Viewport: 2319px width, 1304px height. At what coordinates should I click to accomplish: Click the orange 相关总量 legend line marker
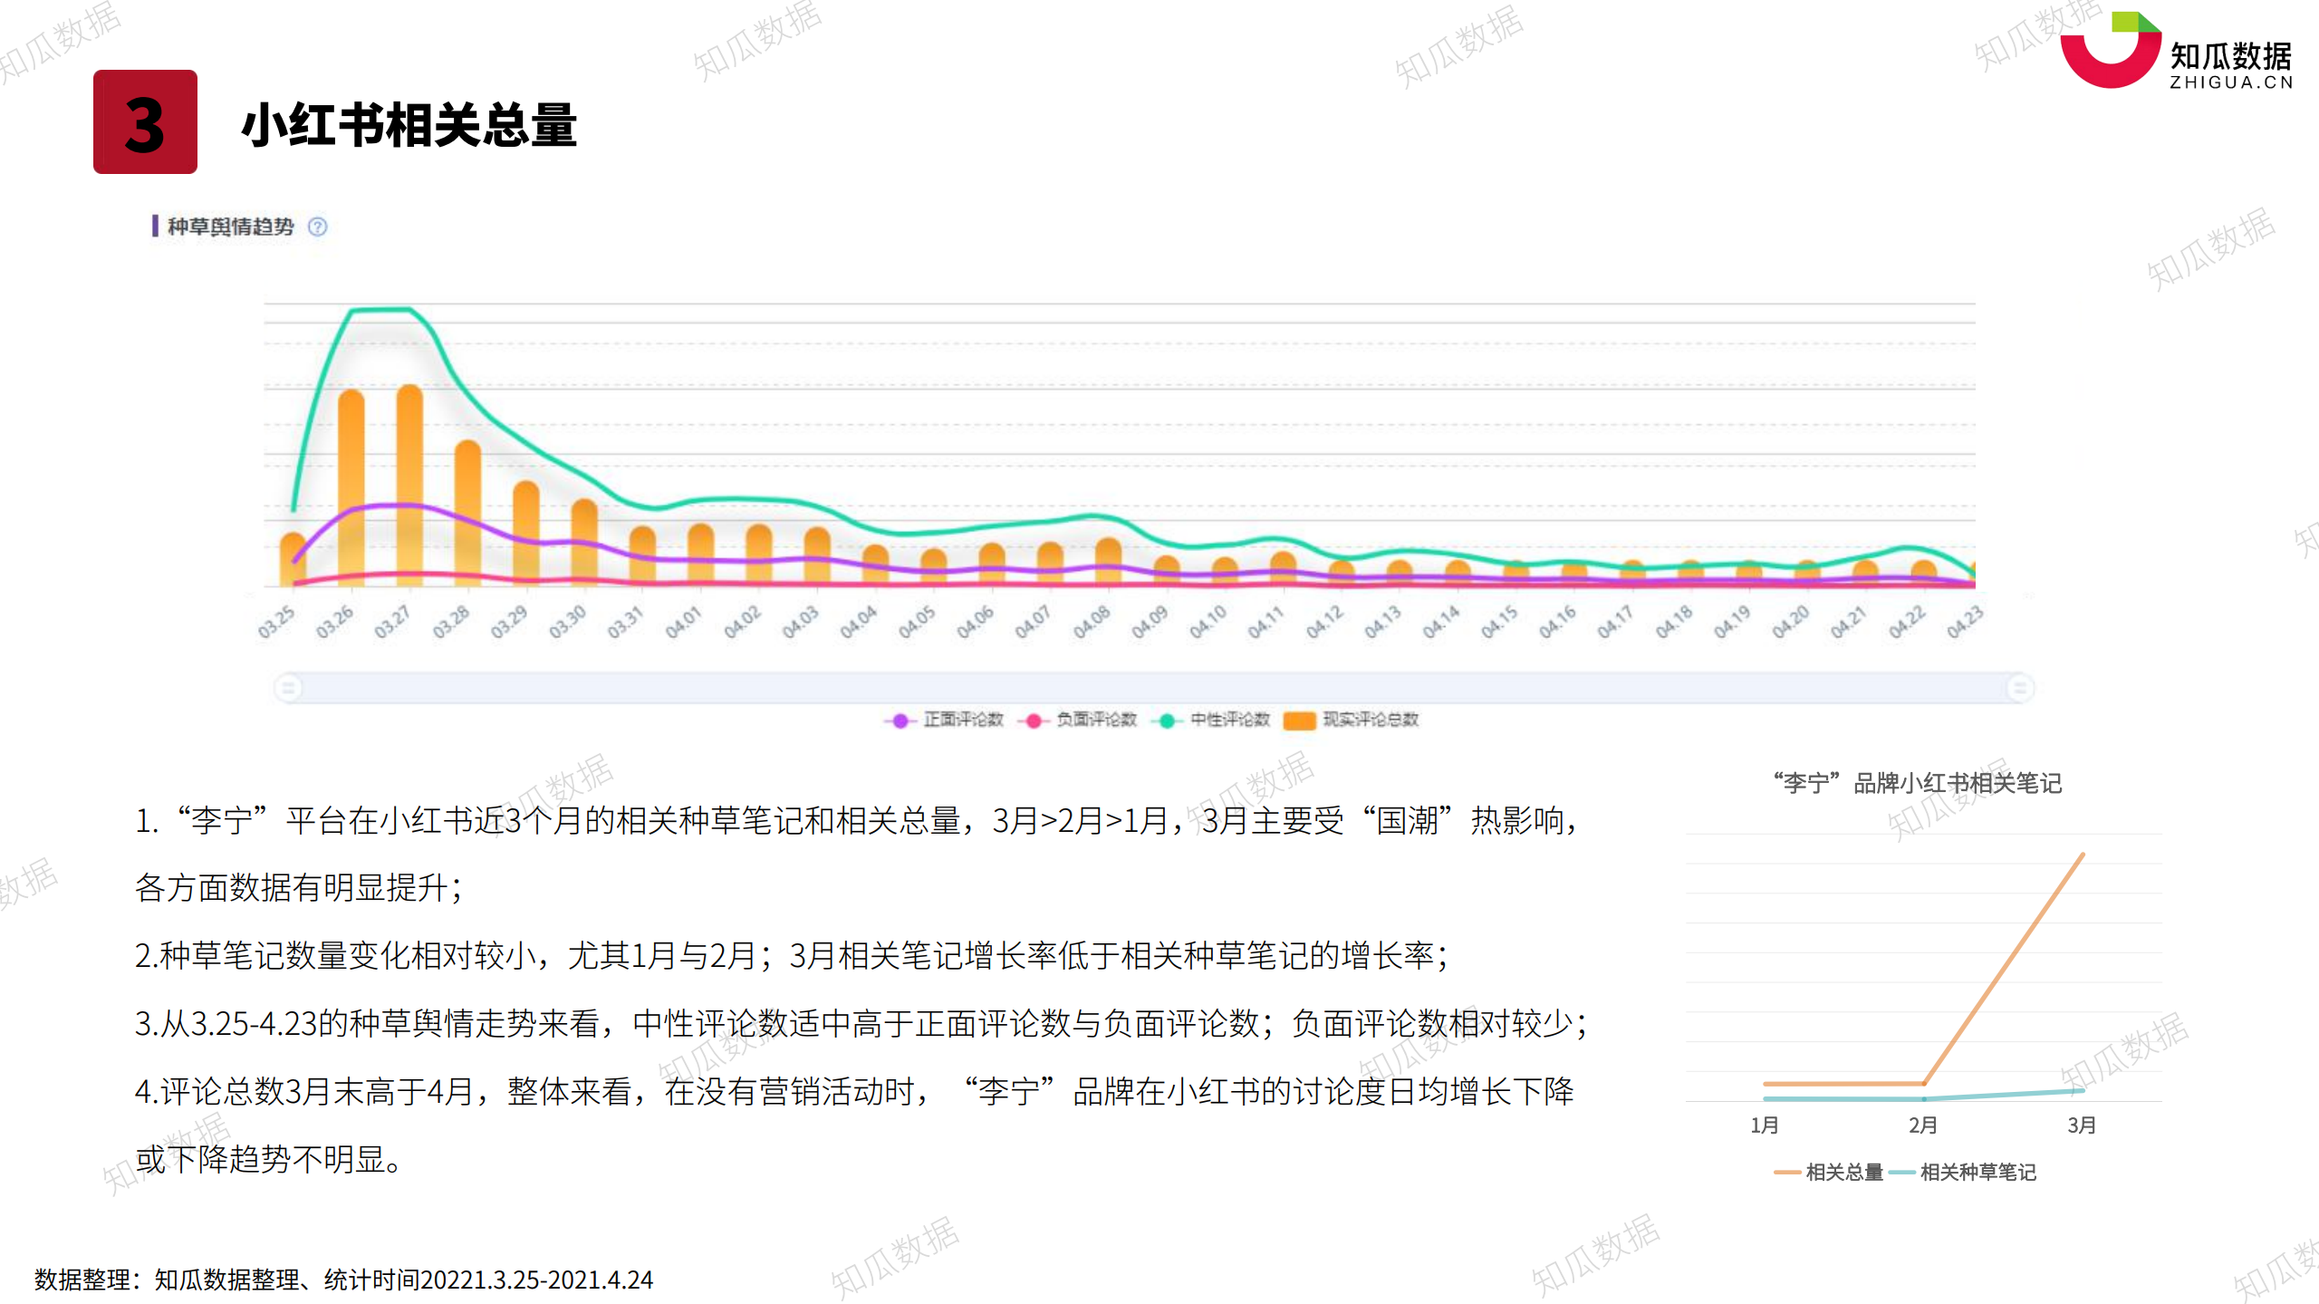pos(1786,1172)
